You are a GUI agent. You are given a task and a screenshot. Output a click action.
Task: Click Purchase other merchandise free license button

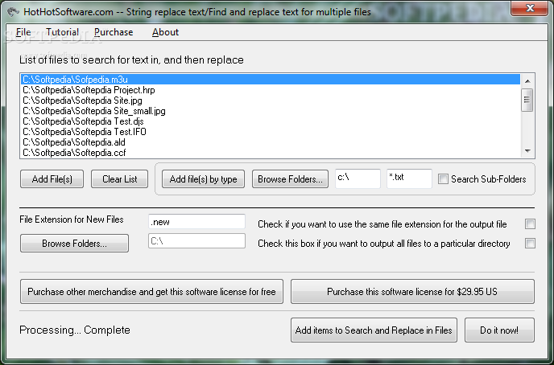[151, 292]
